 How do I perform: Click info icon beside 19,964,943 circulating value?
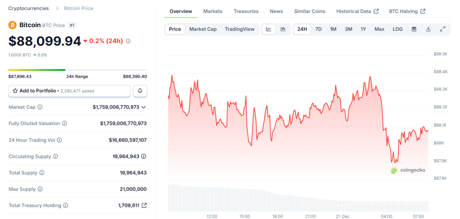144,157
